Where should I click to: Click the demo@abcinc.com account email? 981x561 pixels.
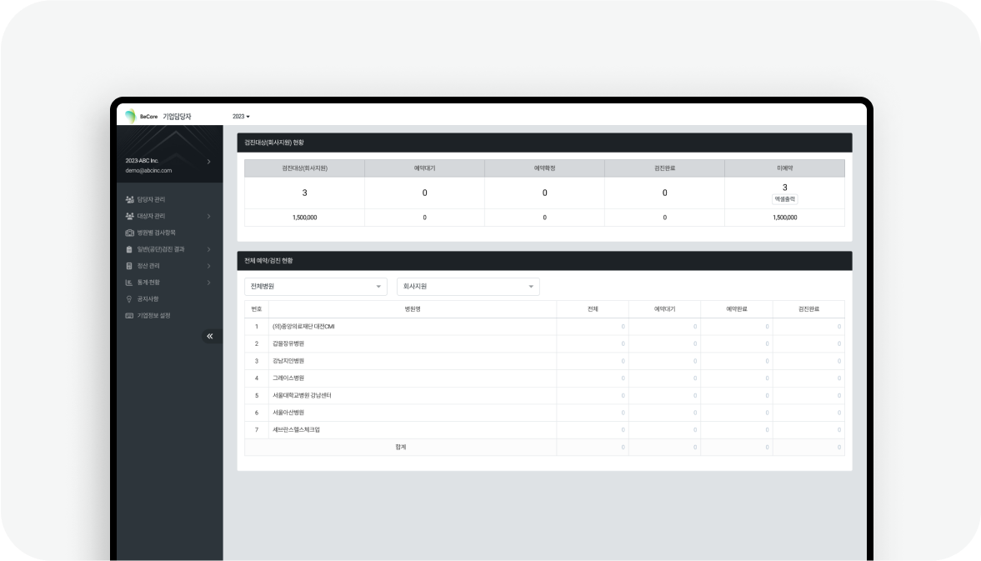(148, 170)
